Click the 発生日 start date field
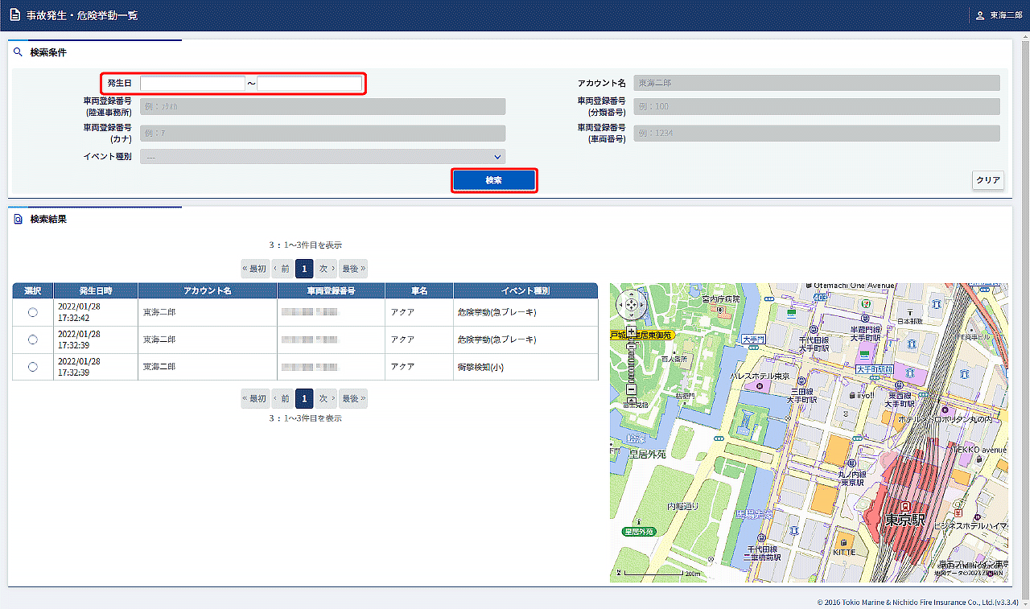 (x=192, y=84)
